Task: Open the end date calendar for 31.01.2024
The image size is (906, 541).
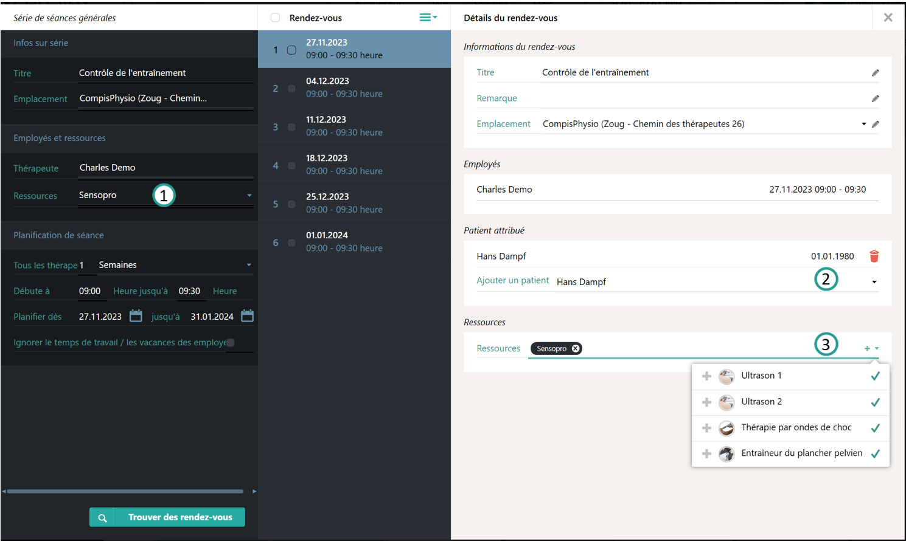Action: [247, 316]
